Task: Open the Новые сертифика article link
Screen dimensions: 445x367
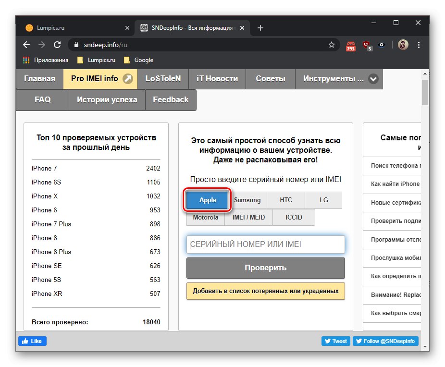Action: (x=396, y=203)
